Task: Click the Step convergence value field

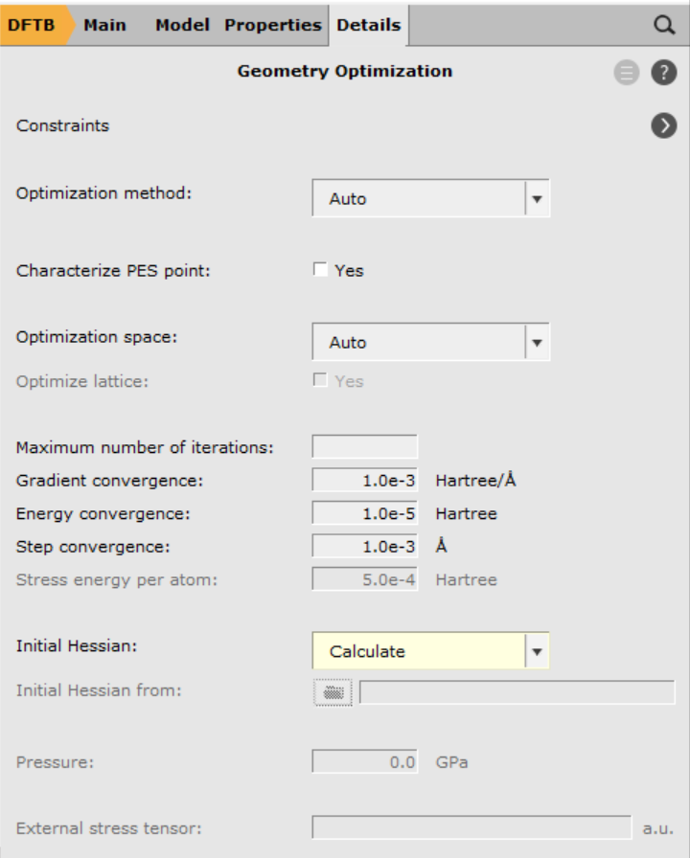Action: (x=365, y=546)
